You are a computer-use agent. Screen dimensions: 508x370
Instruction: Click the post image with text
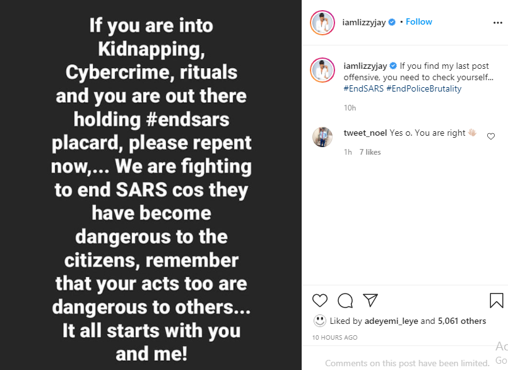point(151,185)
